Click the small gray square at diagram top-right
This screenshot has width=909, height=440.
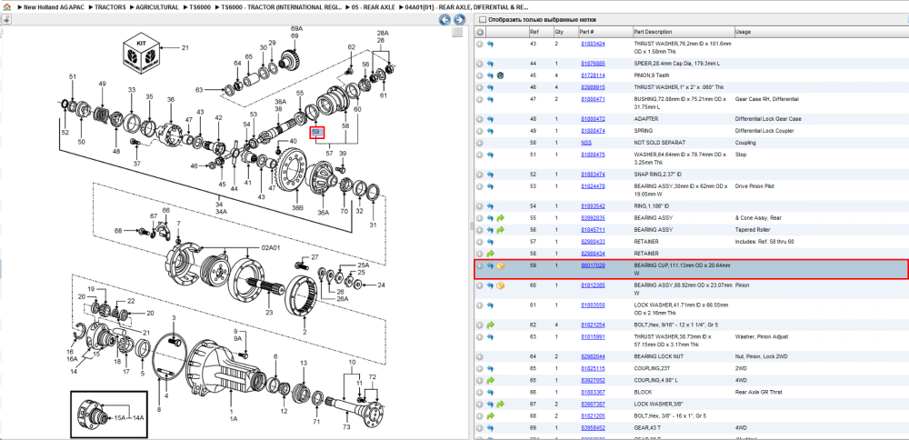tap(457, 33)
